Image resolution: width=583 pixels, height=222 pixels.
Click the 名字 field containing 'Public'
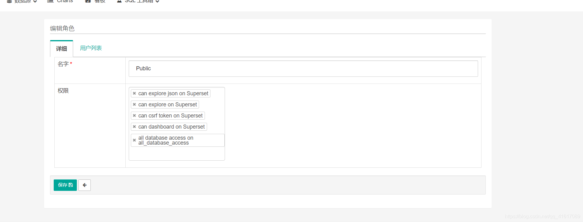(x=303, y=68)
